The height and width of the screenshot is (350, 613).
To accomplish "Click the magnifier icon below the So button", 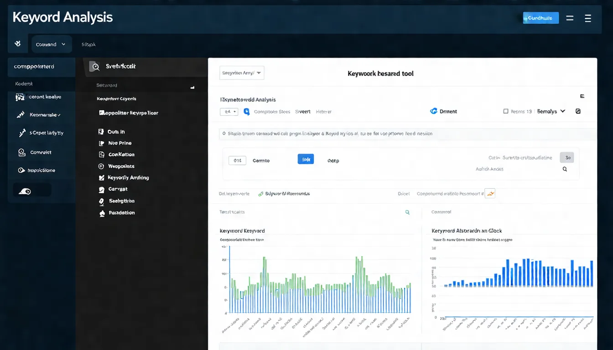I will 565,169.
